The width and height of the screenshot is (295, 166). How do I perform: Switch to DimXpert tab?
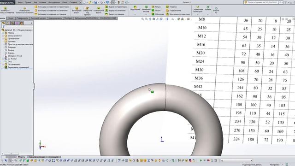(68, 18)
